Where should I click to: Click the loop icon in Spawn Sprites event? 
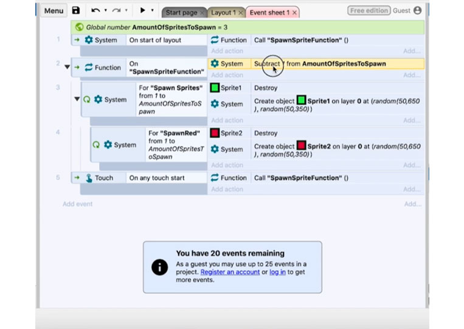point(87,99)
